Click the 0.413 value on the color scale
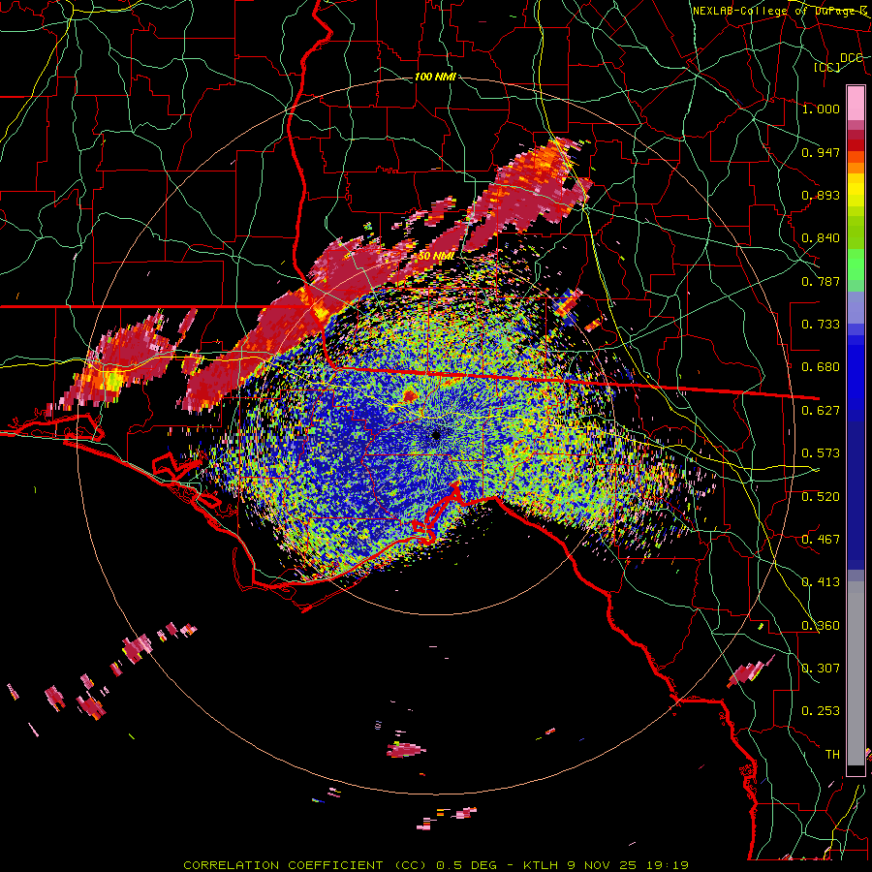The image size is (872, 872). (821, 582)
